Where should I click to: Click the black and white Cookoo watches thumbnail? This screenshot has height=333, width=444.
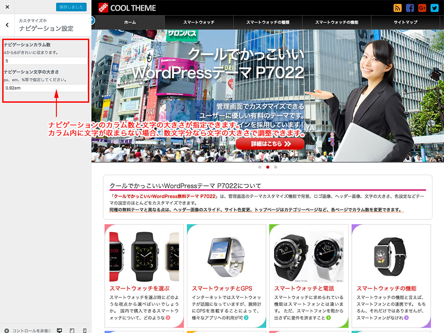tap(309, 256)
